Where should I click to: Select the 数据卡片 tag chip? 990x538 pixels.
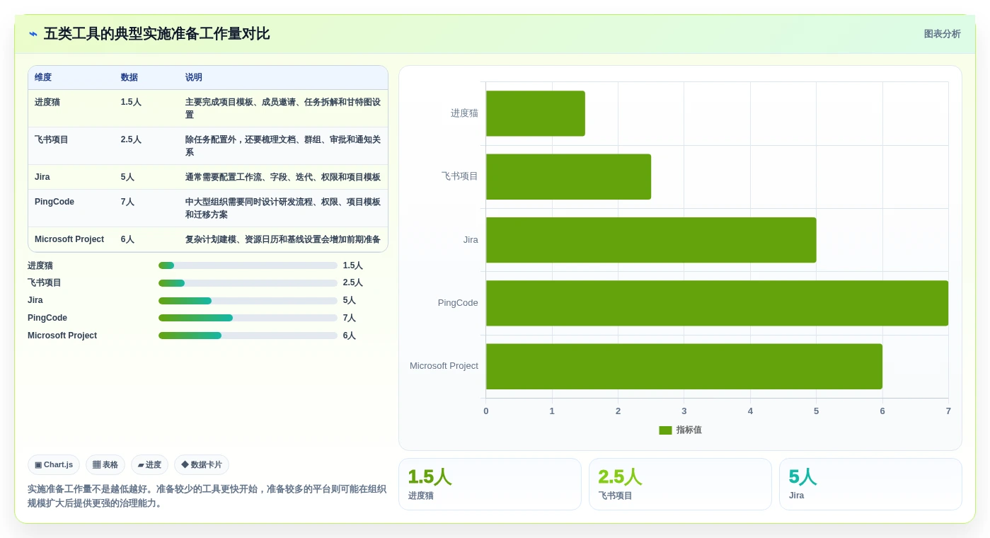[202, 465]
